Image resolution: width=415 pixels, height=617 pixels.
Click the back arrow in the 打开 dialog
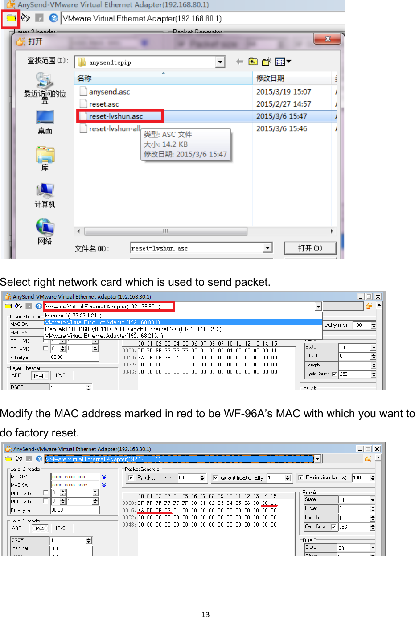pos(240,62)
